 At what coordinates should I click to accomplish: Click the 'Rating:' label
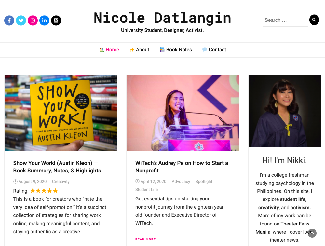click(21, 191)
